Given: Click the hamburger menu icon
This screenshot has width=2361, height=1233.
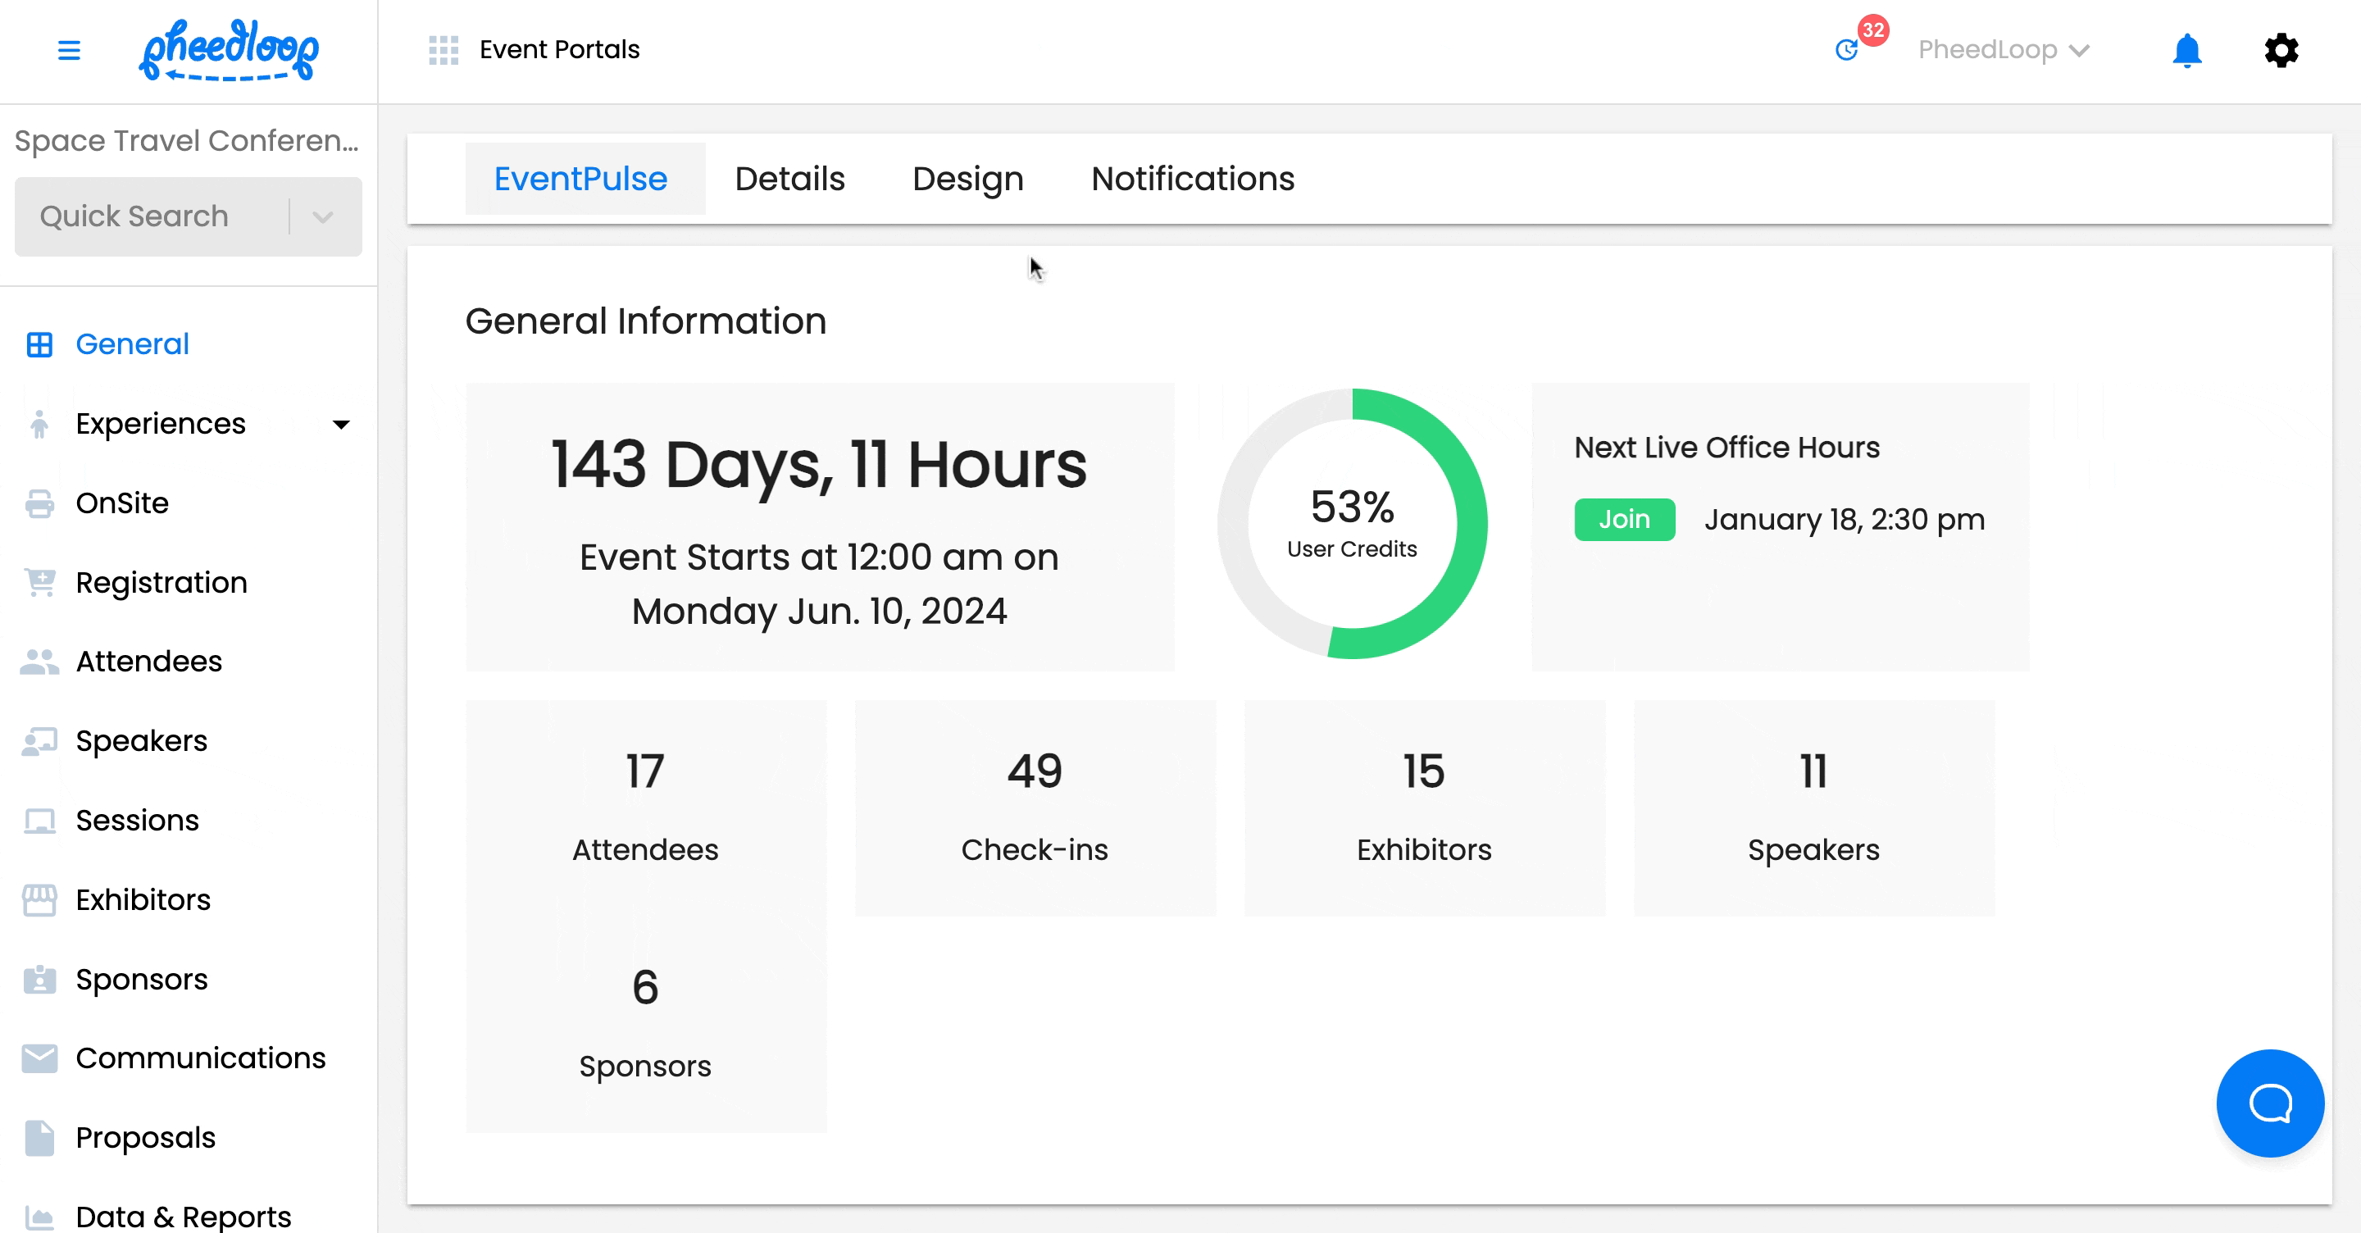Looking at the screenshot, I should (x=69, y=51).
